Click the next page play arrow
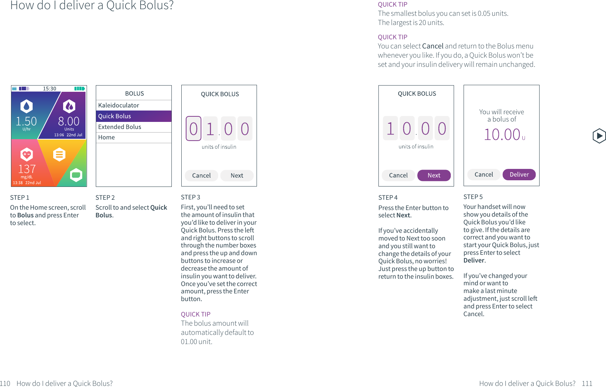Screen dimensions: 606x387 pyautogui.click(x=599, y=136)
